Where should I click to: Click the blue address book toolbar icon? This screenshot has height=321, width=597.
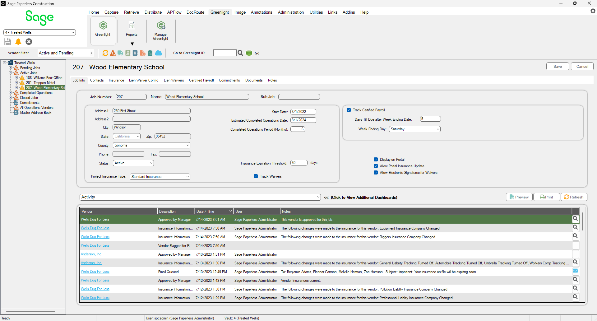(x=135, y=53)
